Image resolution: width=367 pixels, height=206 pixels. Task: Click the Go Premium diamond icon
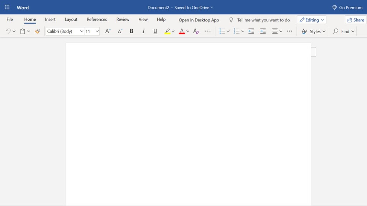[334, 8]
